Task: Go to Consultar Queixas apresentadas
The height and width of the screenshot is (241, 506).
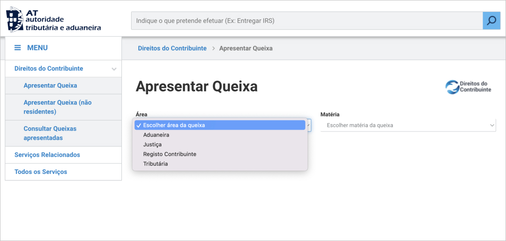Action: (x=50, y=133)
